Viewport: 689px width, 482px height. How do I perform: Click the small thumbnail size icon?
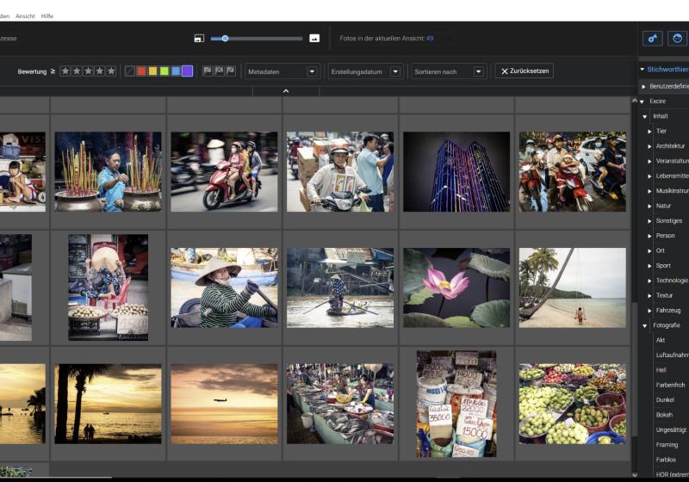pyautogui.click(x=199, y=39)
